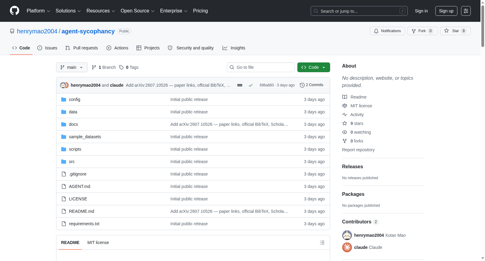Viewport: 485px width, 261px height.
Task: Open the .gitignore file
Action: pos(78,174)
